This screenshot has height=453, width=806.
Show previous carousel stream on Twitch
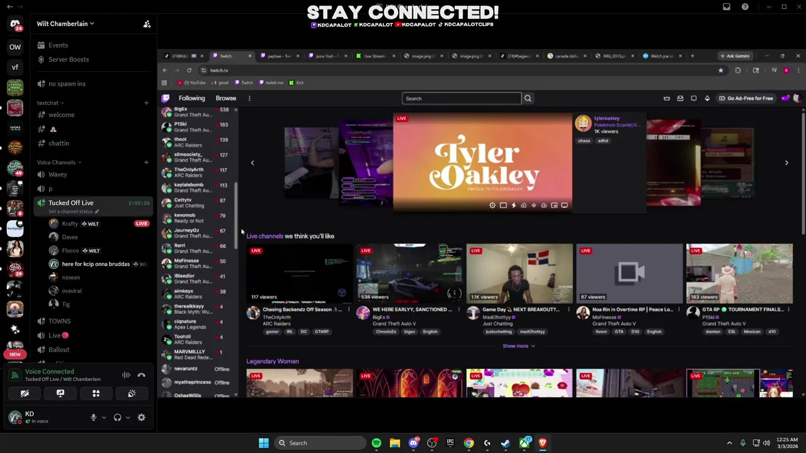coord(253,163)
